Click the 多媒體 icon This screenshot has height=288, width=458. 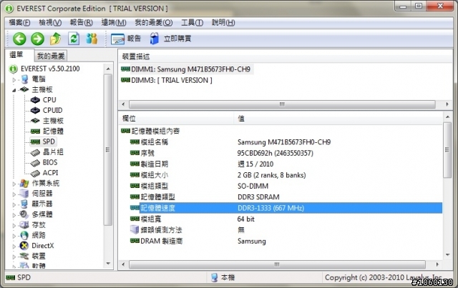[24, 215]
